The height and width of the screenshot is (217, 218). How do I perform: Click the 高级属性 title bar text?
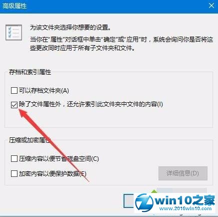click(x=14, y=6)
